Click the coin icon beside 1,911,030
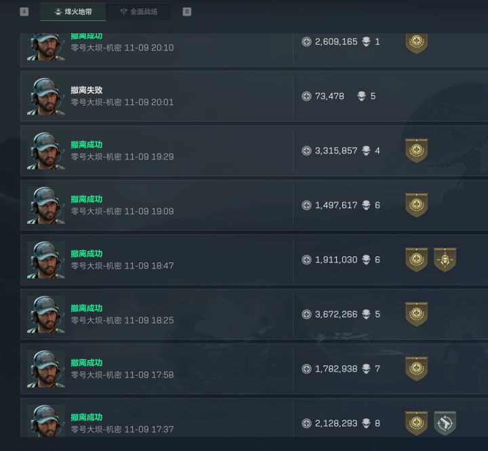 coord(306,260)
